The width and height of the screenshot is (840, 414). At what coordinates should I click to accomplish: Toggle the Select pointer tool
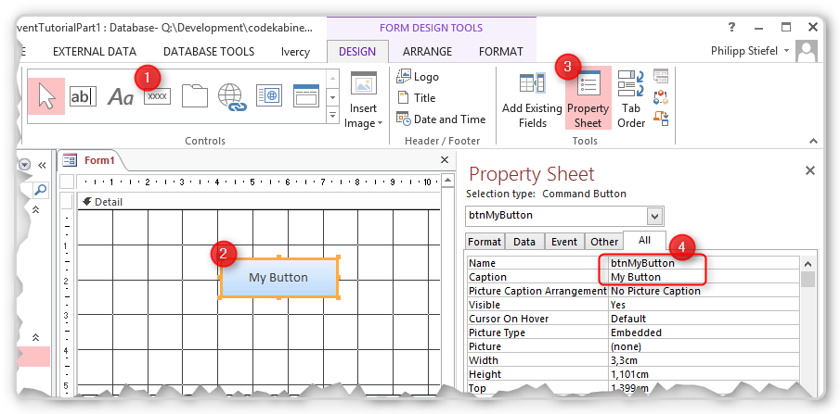pos(46,95)
